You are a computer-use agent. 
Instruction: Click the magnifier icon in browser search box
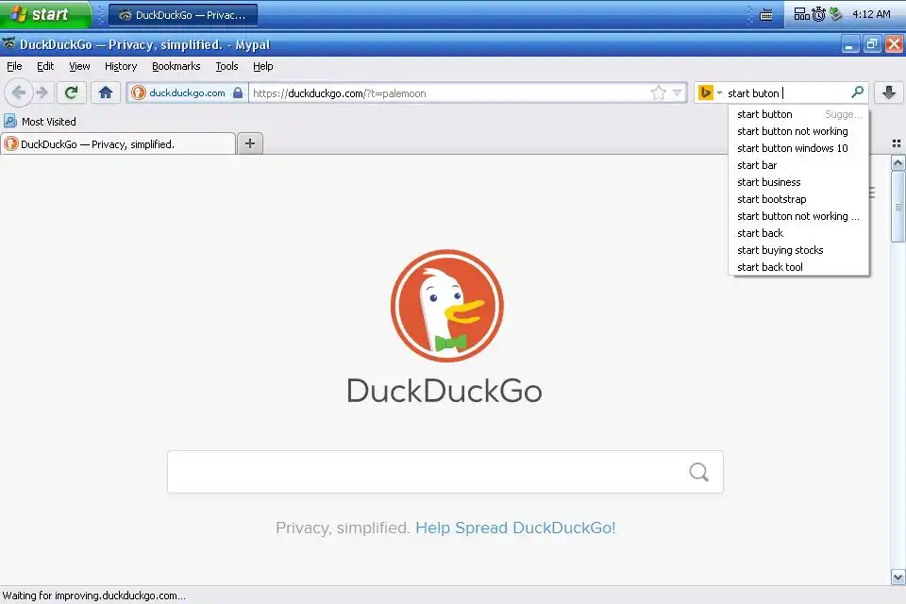pos(858,92)
